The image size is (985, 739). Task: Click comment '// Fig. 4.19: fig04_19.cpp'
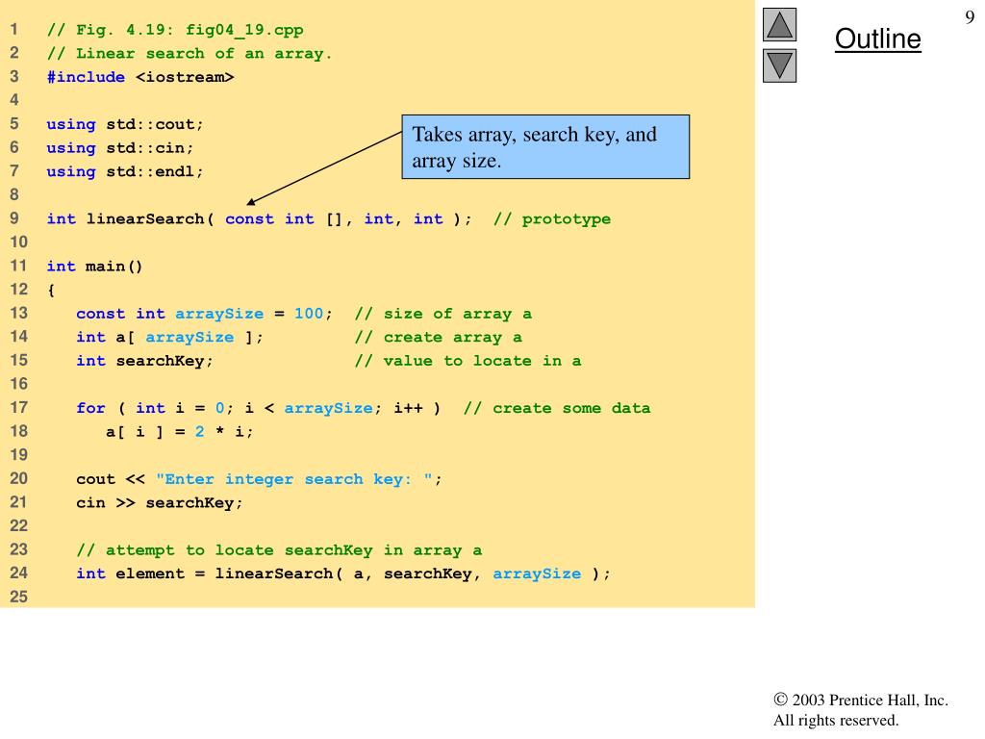click(175, 30)
